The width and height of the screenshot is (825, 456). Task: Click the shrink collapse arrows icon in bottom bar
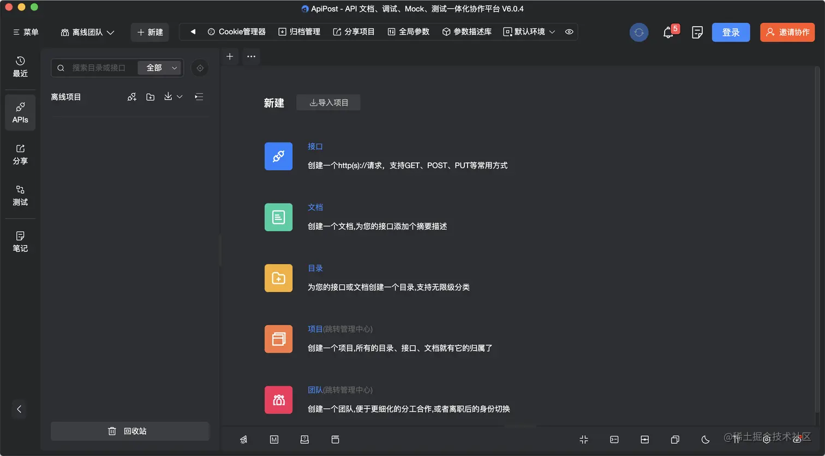[x=584, y=440]
